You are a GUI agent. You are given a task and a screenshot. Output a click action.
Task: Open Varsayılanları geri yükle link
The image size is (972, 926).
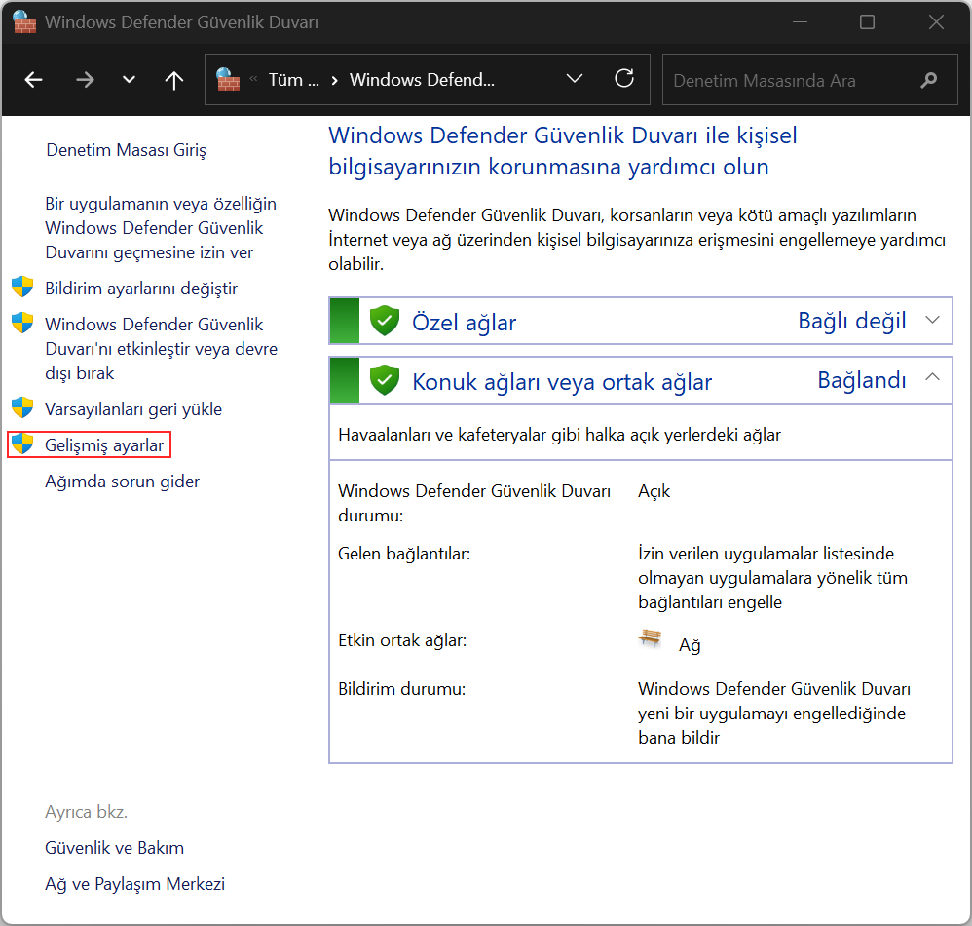(x=133, y=409)
